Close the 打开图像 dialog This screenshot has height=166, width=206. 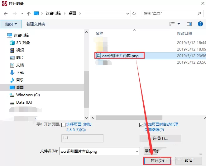203,3
